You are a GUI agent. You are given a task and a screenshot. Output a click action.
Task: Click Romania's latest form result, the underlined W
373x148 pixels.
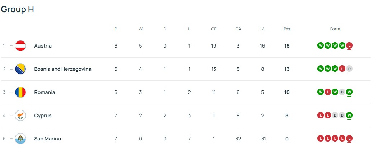click(349, 92)
